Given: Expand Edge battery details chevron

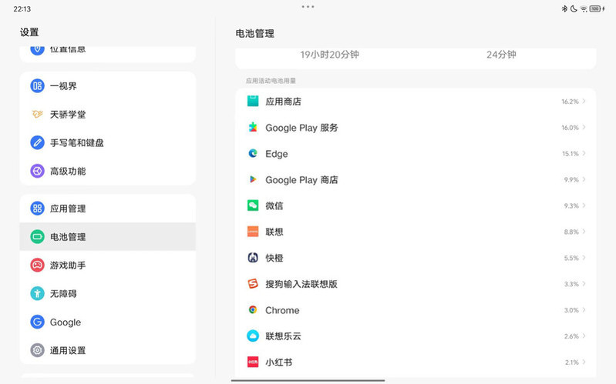Looking at the screenshot, I should [x=584, y=153].
